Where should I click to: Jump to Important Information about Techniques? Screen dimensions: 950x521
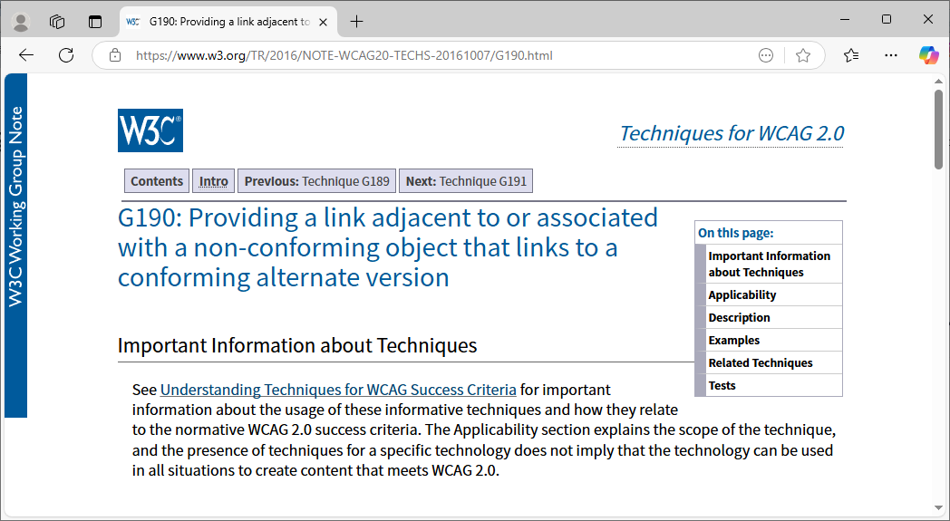coord(769,265)
